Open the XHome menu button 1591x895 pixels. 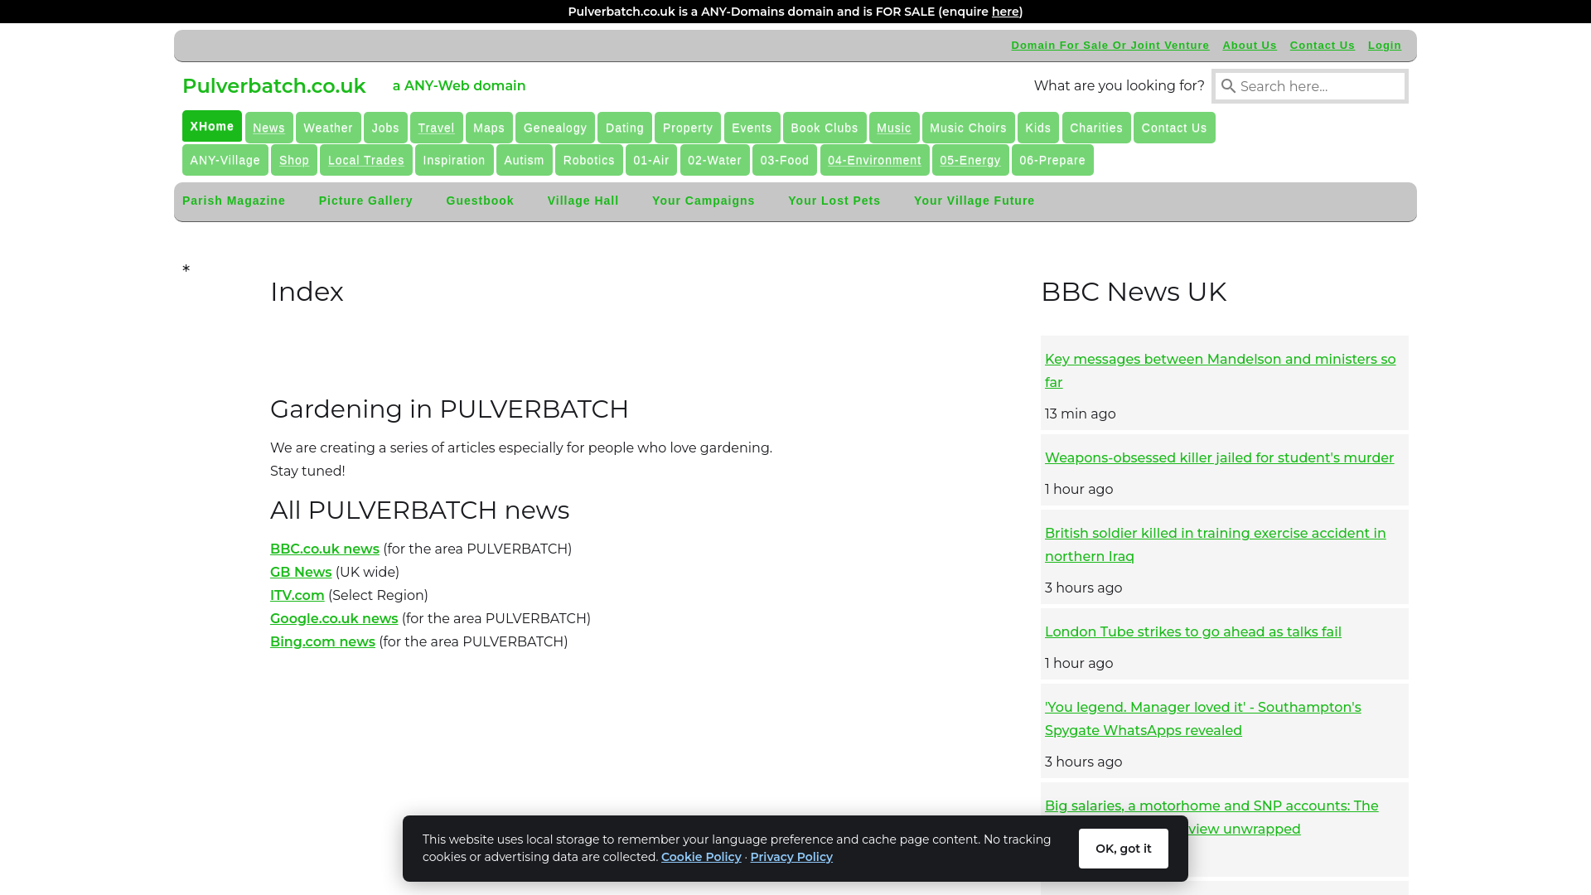coord(212,126)
